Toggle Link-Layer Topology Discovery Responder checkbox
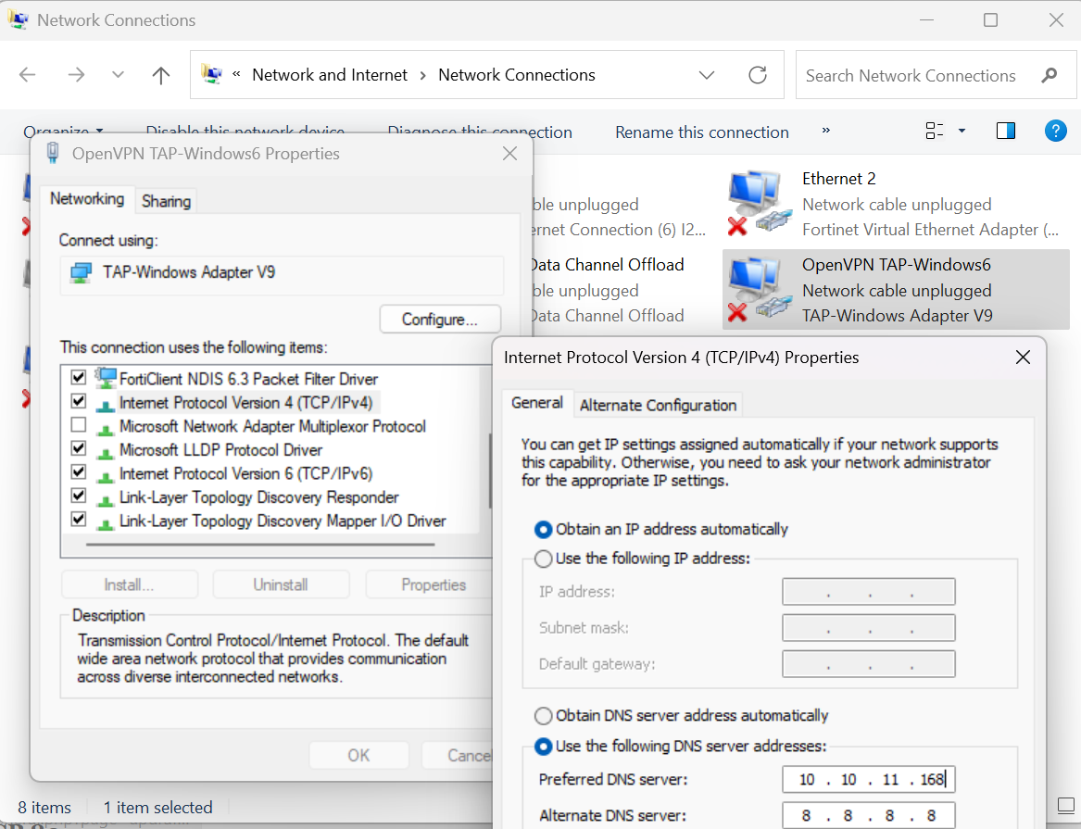This screenshot has height=829, width=1081. coord(79,496)
